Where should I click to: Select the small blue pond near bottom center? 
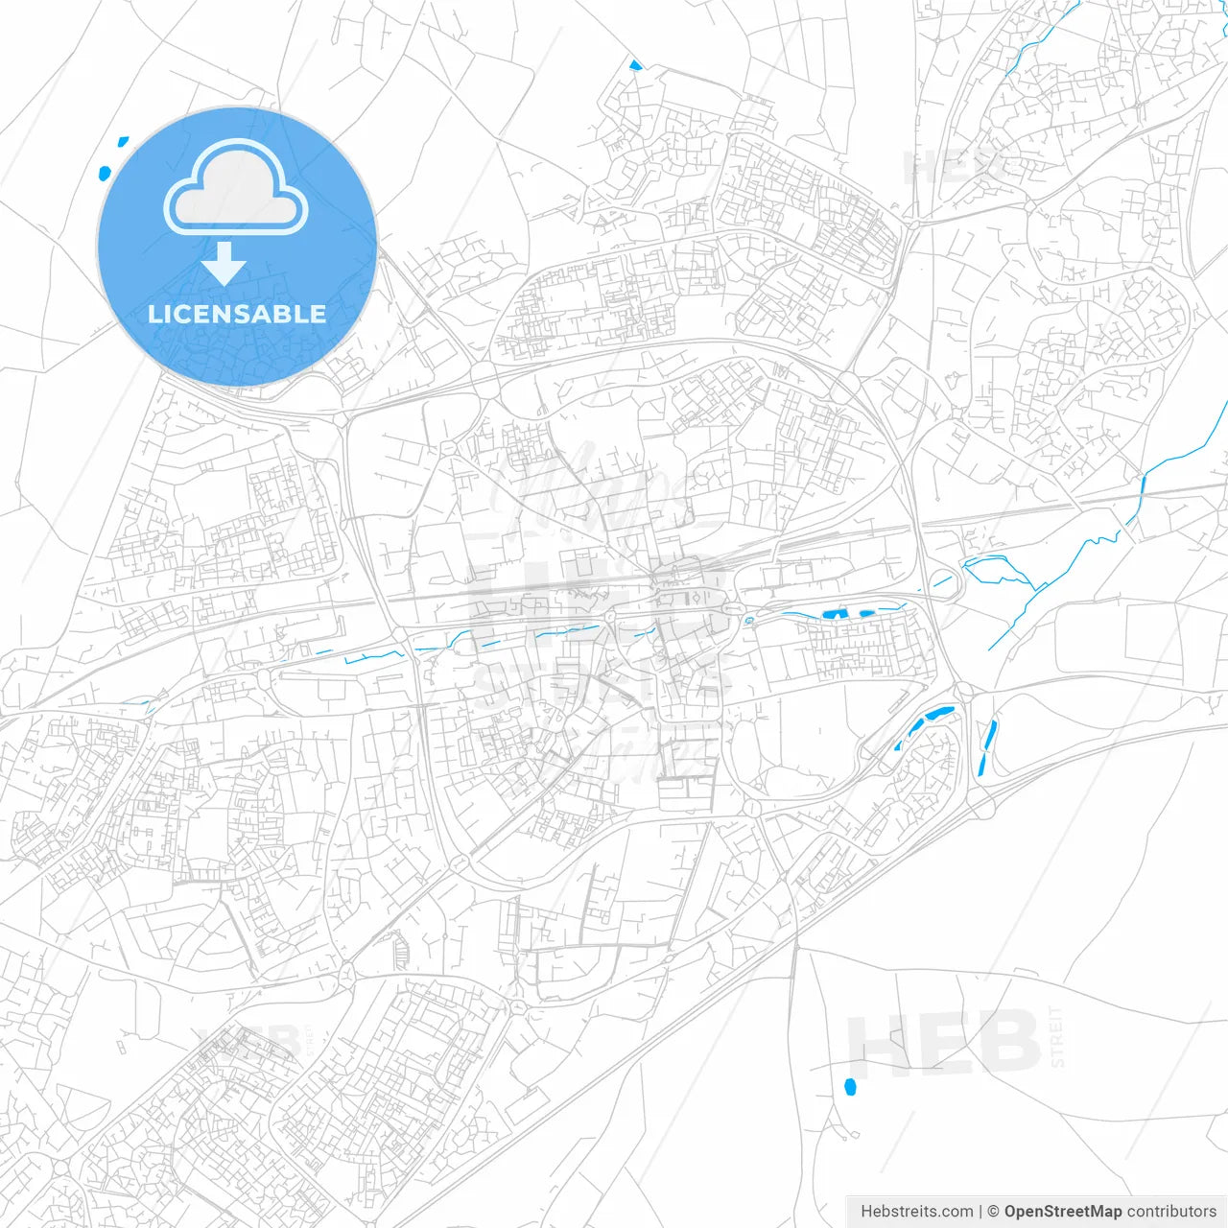tap(852, 1089)
